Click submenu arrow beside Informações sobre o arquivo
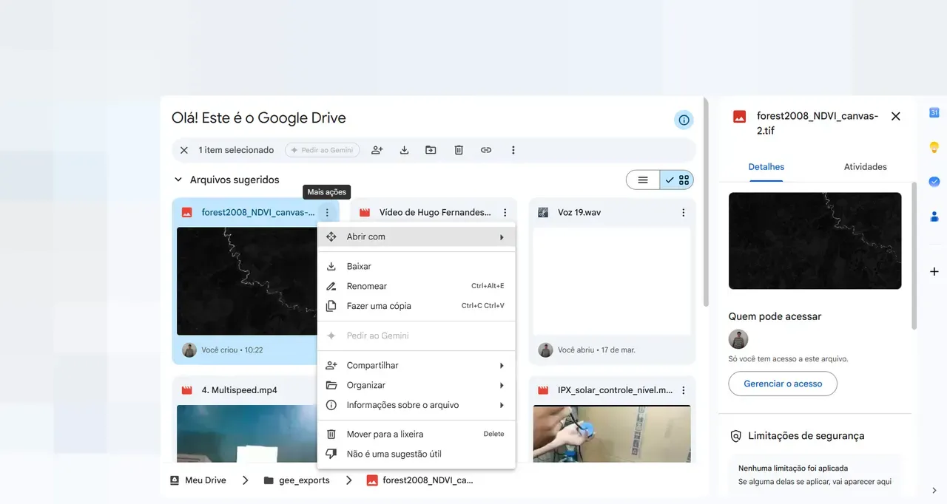The image size is (947, 504). 502,405
